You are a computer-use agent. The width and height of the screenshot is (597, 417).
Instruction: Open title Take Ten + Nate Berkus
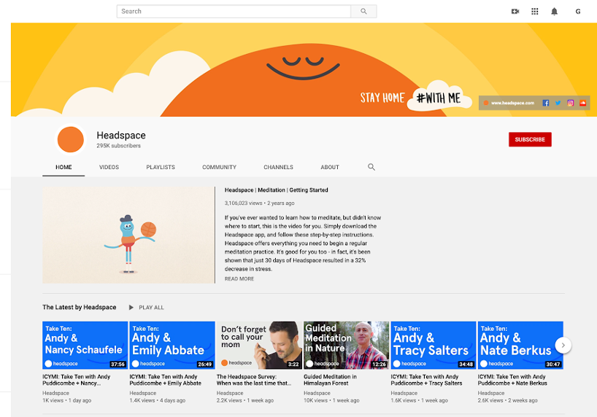(x=512, y=380)
